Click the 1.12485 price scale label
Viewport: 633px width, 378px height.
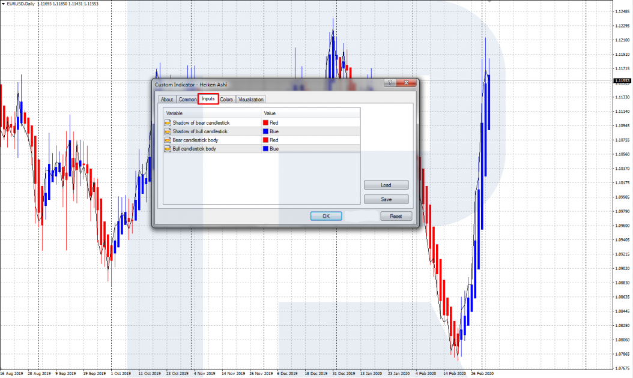[x=622, y=11]
